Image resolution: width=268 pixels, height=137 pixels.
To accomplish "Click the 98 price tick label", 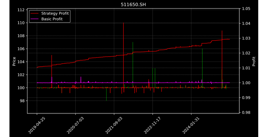I will click(x=22, y=101).
